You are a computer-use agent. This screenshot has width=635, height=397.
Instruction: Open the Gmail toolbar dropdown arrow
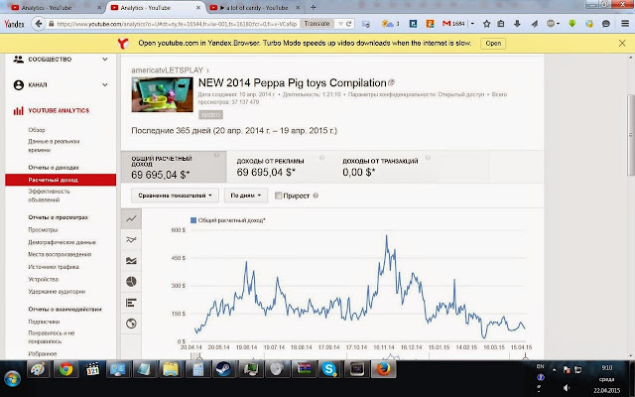tap(472, 24)
